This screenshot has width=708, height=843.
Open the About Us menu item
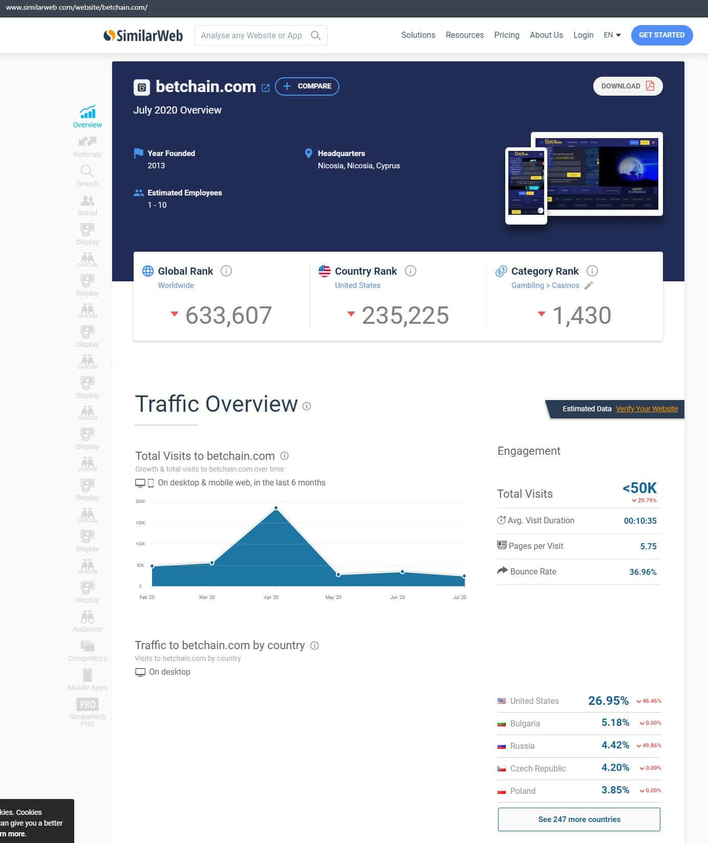click(x=546, y=35)
